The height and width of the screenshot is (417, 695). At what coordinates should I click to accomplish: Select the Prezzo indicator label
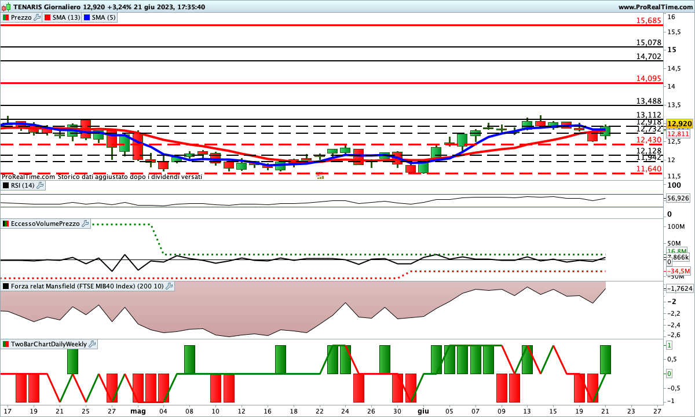coord(21,17)
